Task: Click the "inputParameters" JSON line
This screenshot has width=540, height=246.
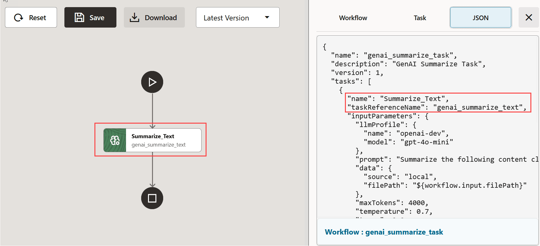Action: click(x=388, y=116)
